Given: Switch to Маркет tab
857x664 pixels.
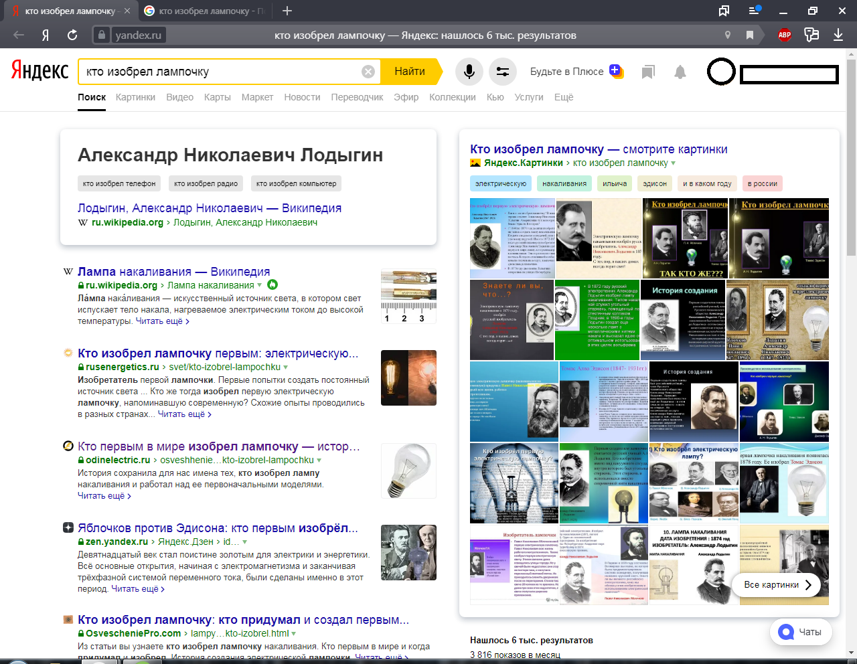Looking at the screenshot, I should pyautogui.click(x=257, y=97).
